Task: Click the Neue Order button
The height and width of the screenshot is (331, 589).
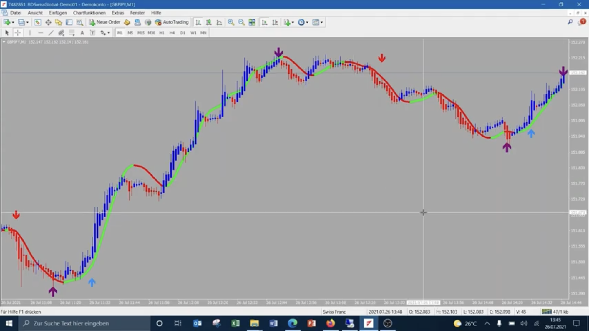Action: (x=105, y=22)
